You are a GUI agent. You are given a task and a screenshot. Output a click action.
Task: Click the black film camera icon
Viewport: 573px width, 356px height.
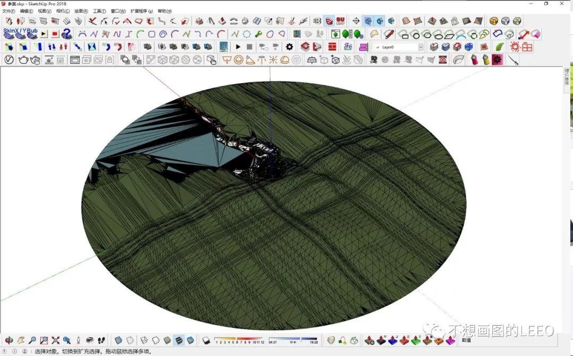pos(374,60)
